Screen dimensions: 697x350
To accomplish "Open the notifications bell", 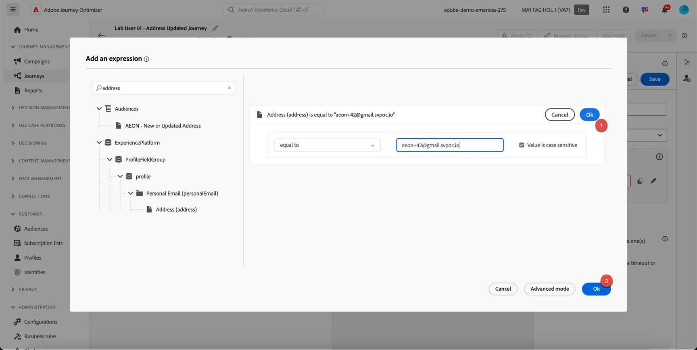I will pyautogui.click(x=665, y=10).
